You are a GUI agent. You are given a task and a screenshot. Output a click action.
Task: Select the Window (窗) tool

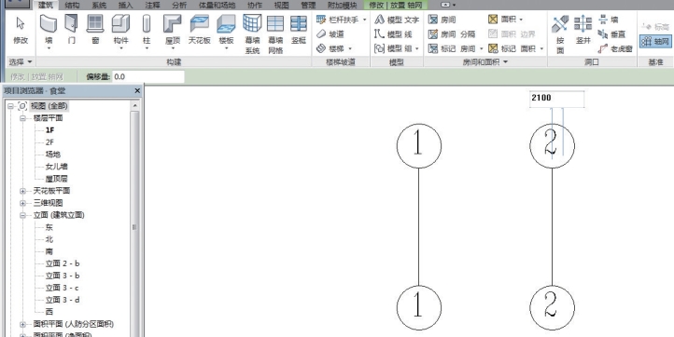95,23
